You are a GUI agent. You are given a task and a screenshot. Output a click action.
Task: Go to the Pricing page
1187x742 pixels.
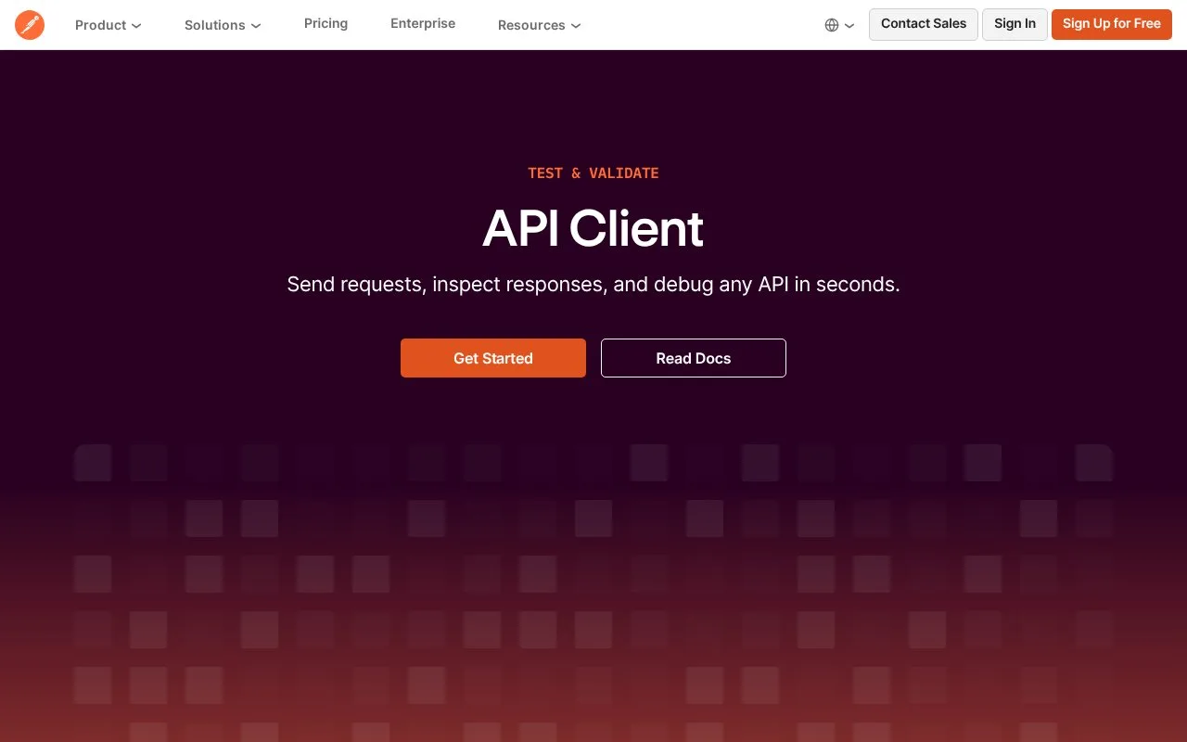coord(325,23)
